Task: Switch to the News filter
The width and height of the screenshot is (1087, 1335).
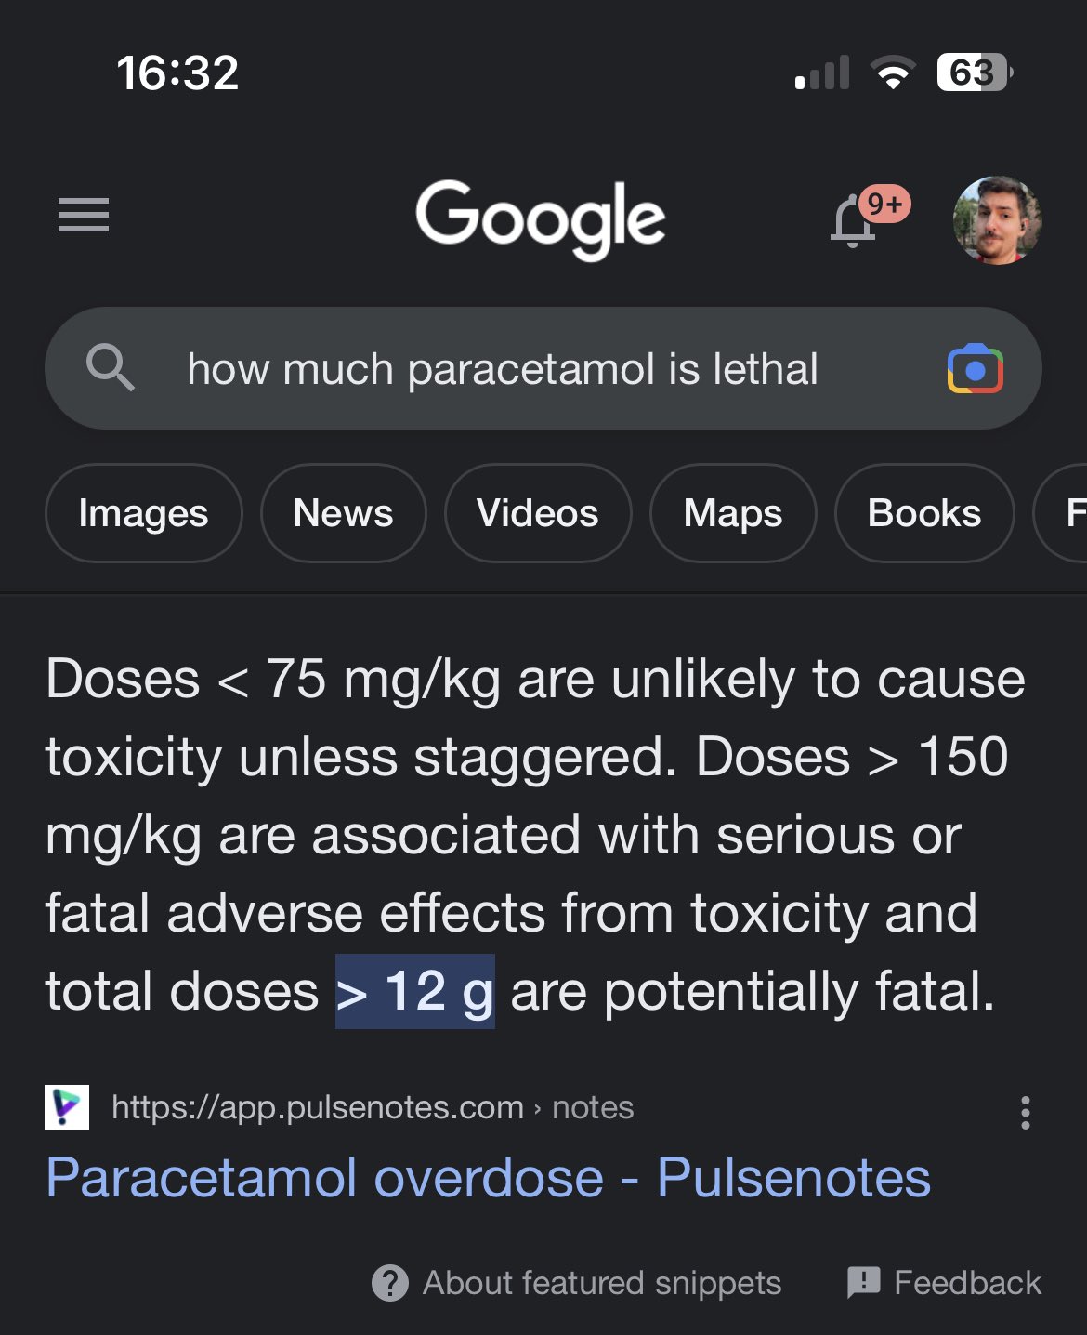Action: (343, 513)
